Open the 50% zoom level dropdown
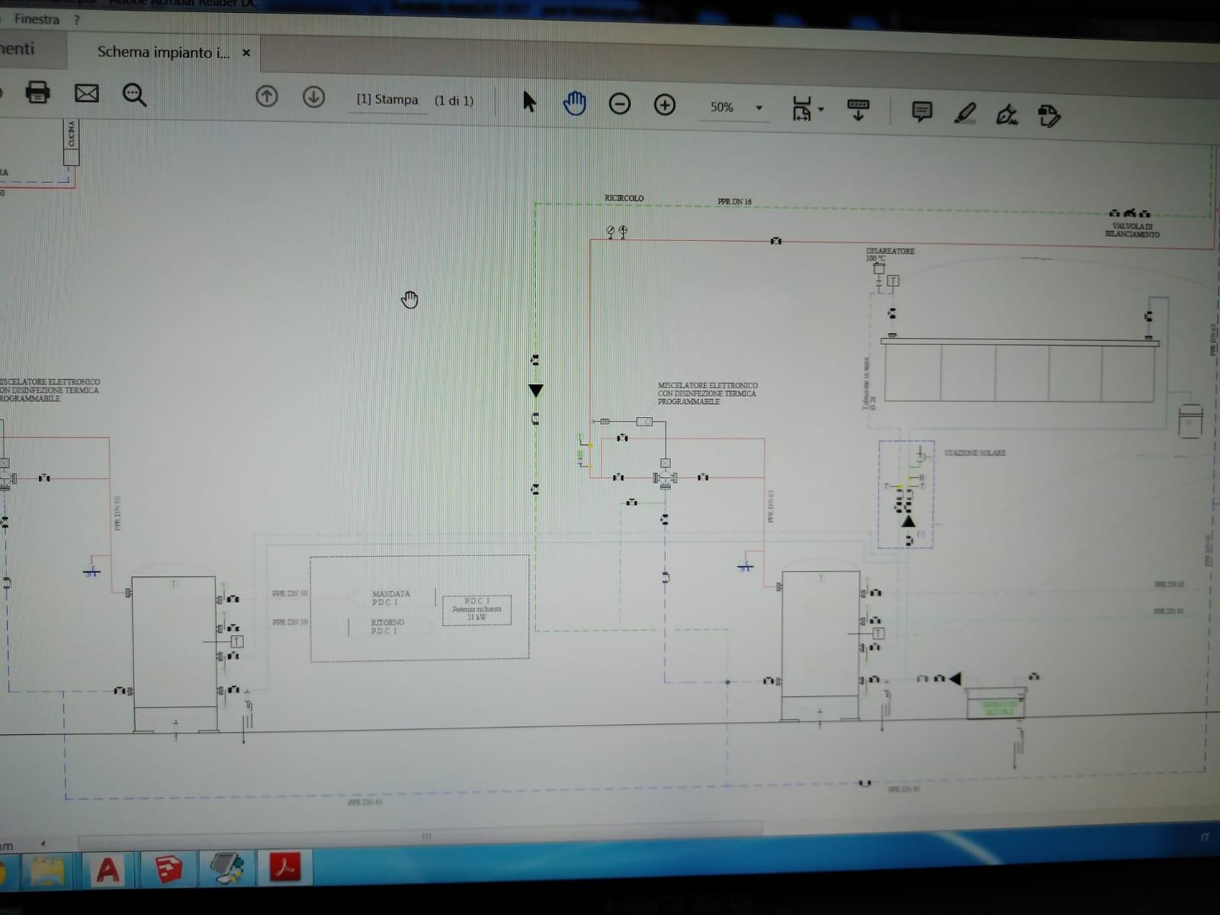The image size is (1220, 915). [759, 108]
